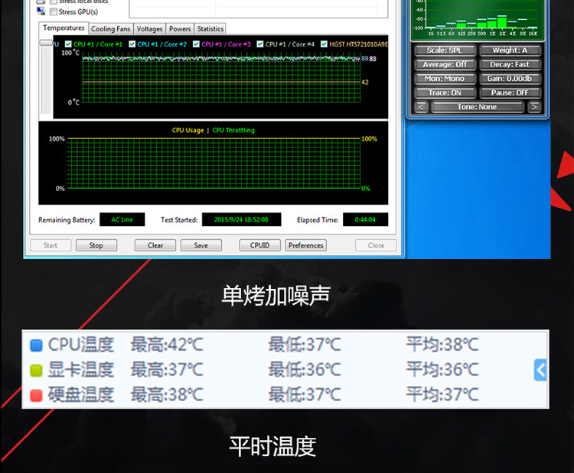
Task: Open the Statistics tab
Action: [210, 29]
